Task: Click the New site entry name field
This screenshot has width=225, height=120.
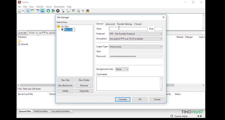Action: [69, 29]
